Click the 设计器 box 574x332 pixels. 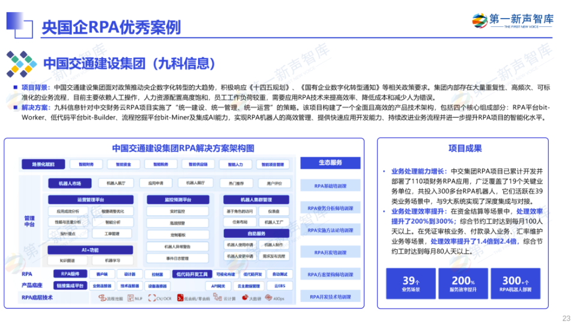point(130,274)
